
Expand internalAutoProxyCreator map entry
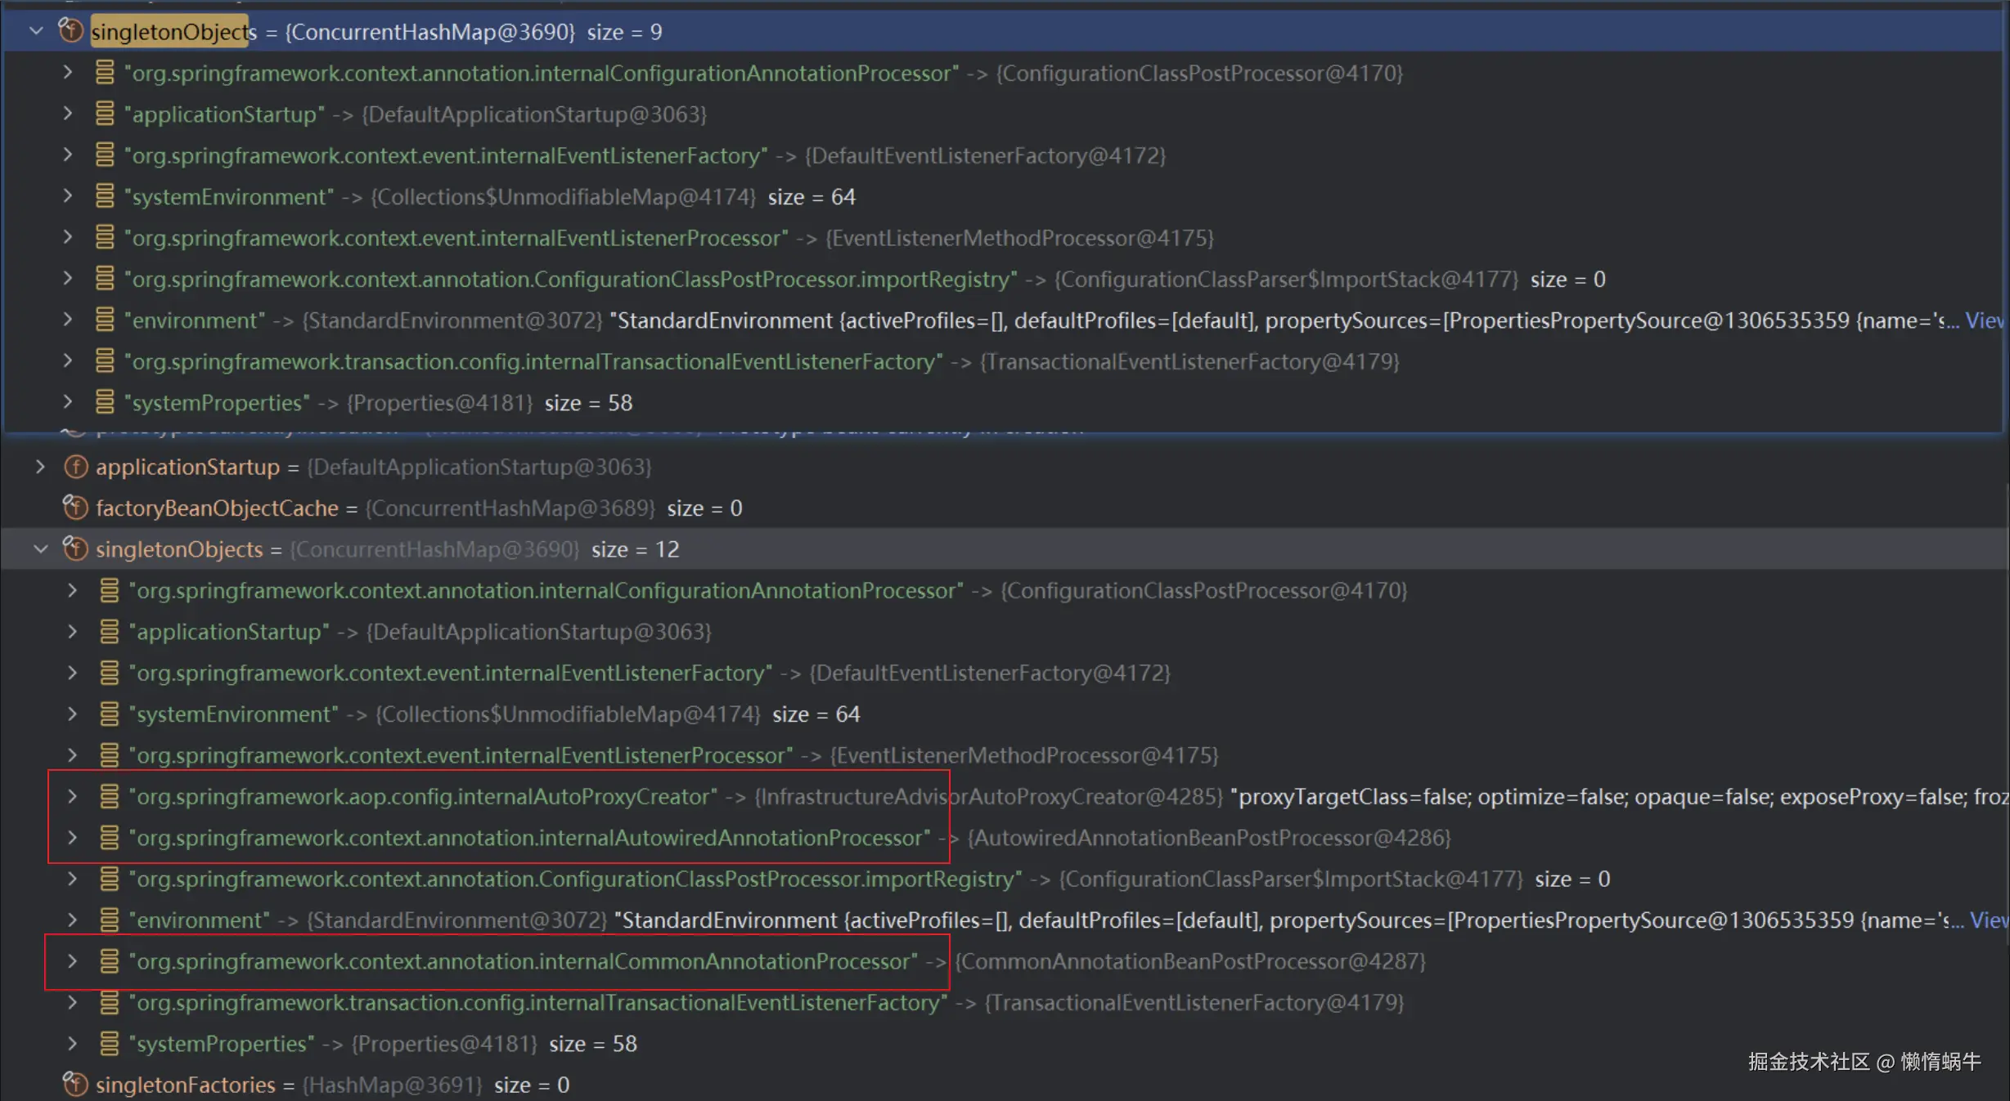click(72, 796)
